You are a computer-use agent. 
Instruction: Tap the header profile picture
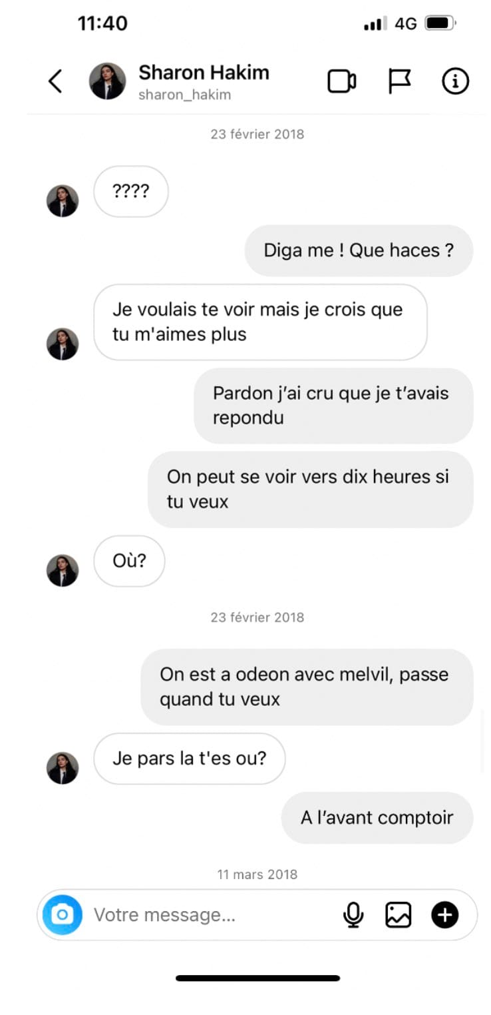coord(107,81)
